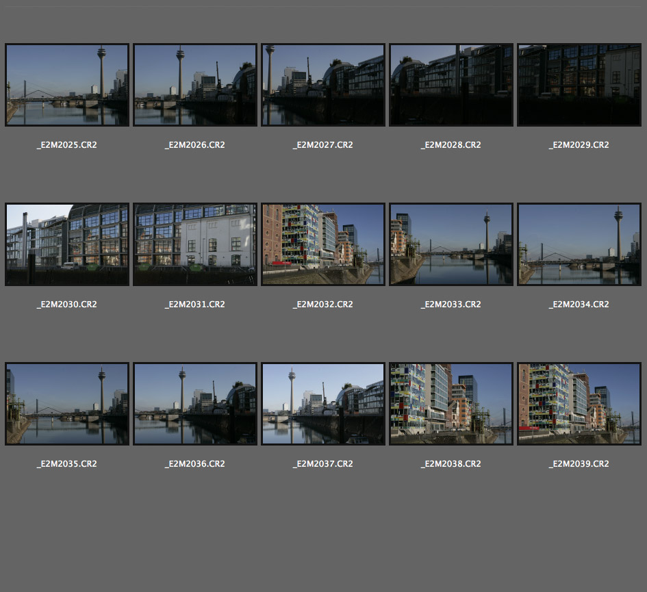Click the _E2M2036.CR2 image thumbnail
The width and height of the screenshot is (647, 592).
[195, 404]
